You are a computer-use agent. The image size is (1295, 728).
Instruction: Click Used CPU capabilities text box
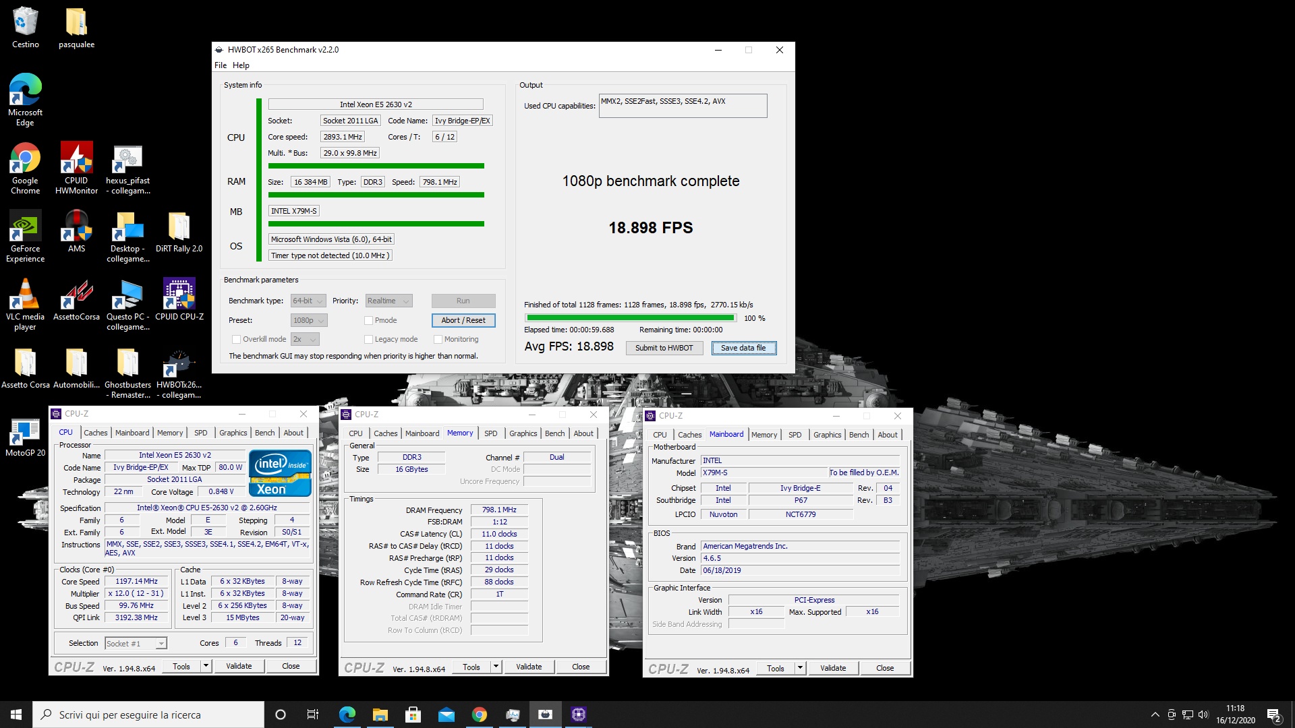coord(683,106)
